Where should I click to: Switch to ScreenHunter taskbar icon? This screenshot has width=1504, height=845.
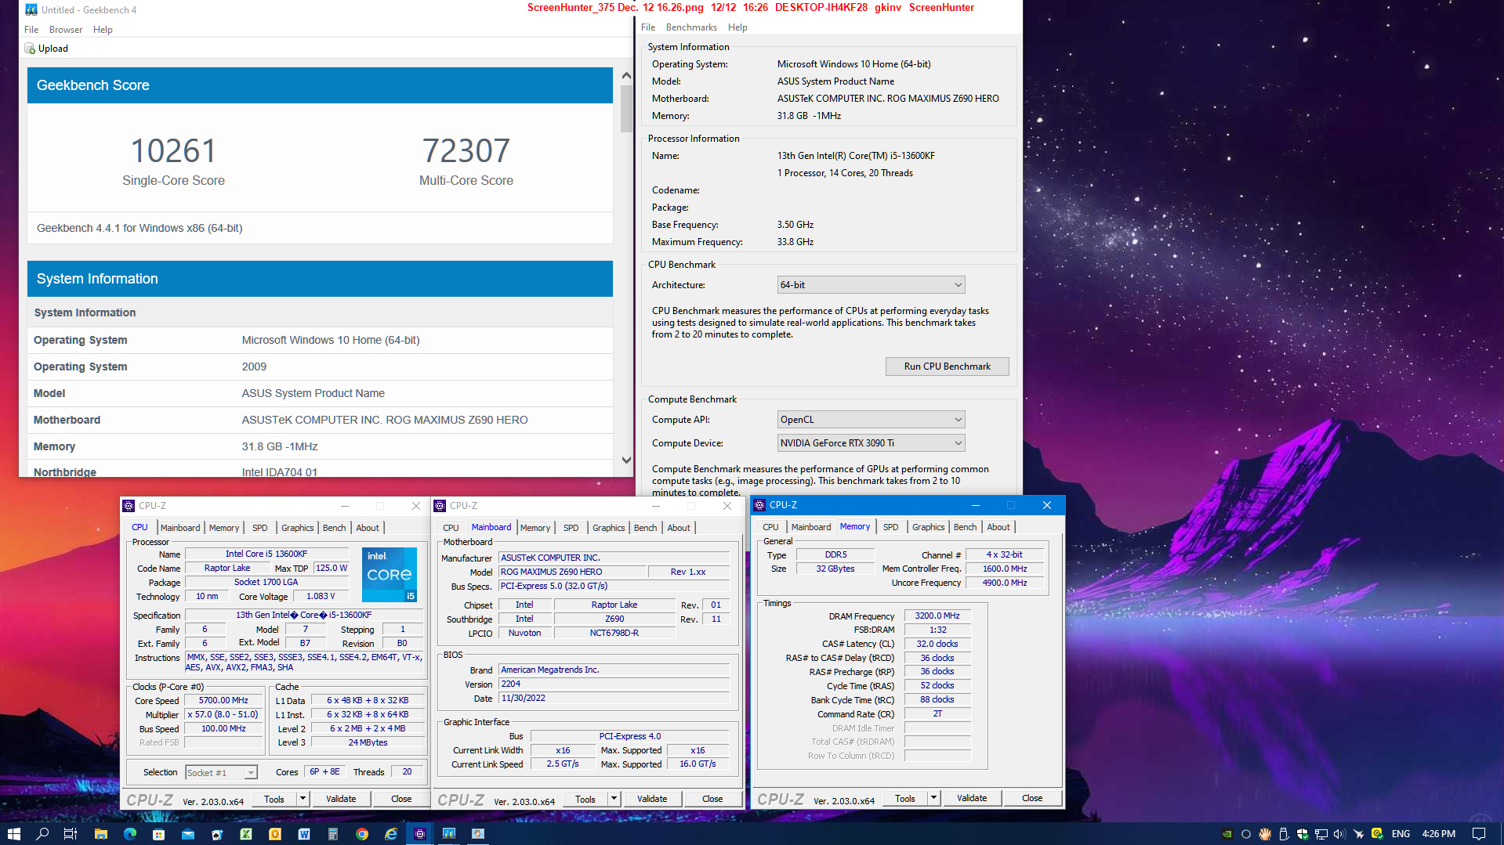click(478, 834)
